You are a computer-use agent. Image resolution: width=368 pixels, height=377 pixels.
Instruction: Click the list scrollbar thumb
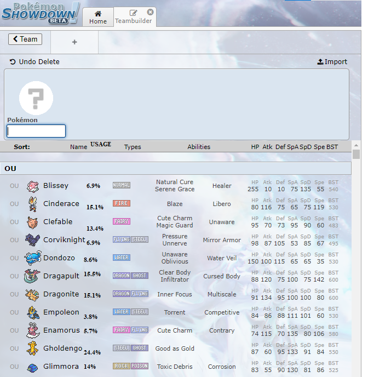[357, 155]
